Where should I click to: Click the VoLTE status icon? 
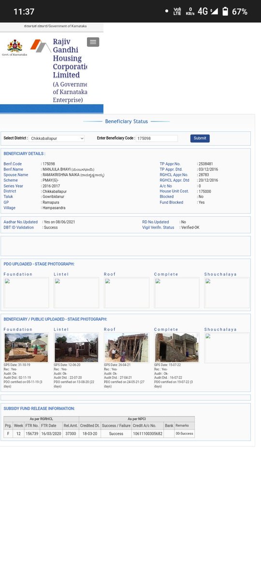[x=177, y=11]
